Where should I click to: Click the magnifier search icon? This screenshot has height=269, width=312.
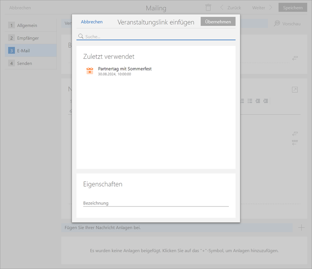[x=81, y=36]
